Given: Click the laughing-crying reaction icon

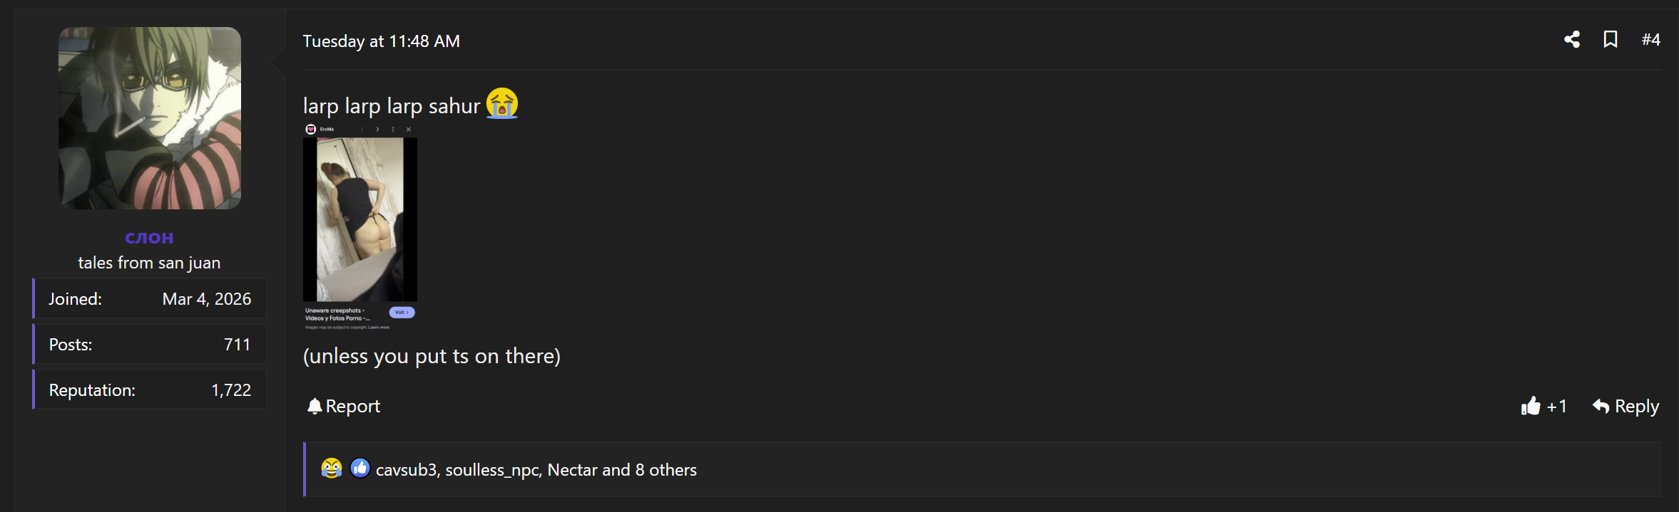Looking at the screenshot, I should tap(332, 469).
